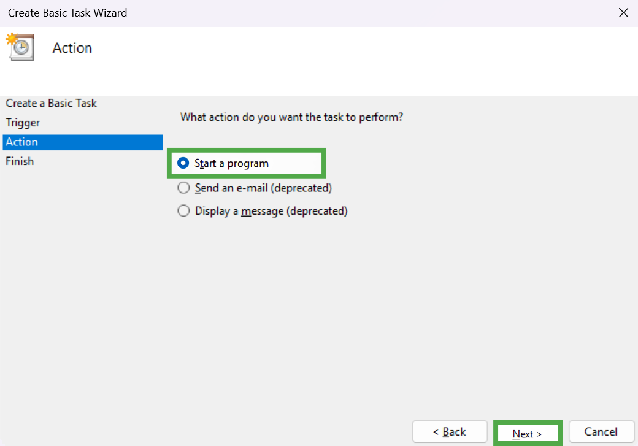
Task: Proceed with the Next button
Action: (x=528, y=434)
